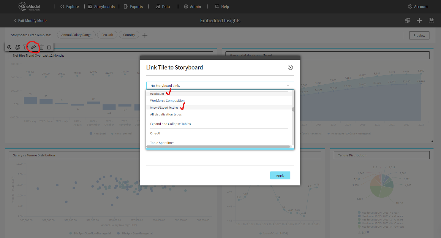
Task: Open the tile color palette icon
Action: tap(17, 47)
